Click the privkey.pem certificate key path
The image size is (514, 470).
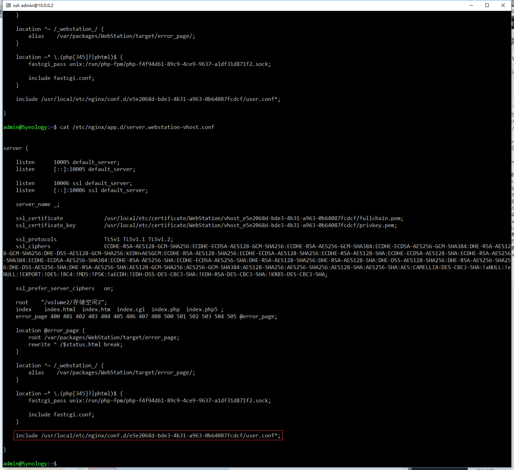250,225
